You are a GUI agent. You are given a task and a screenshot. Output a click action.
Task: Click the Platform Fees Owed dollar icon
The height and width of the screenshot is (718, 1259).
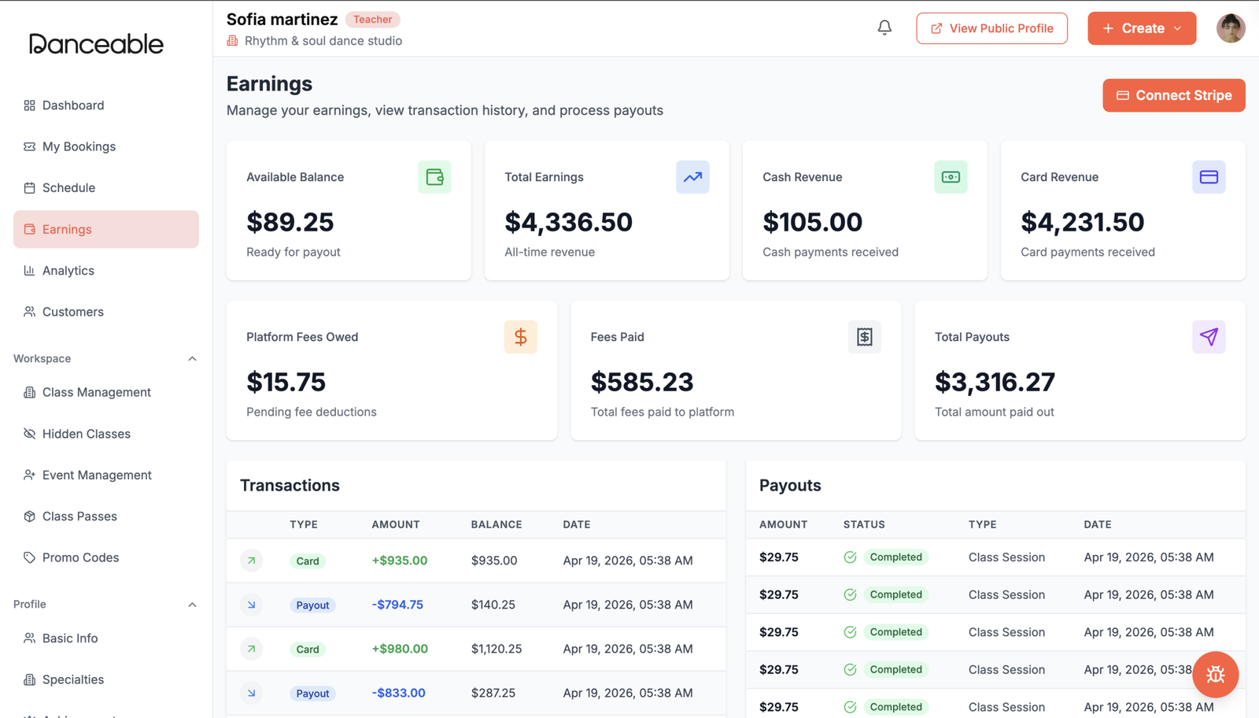click(x=521, y=337)
